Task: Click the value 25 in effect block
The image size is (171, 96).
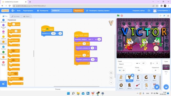Action: [x=99, y=39]
